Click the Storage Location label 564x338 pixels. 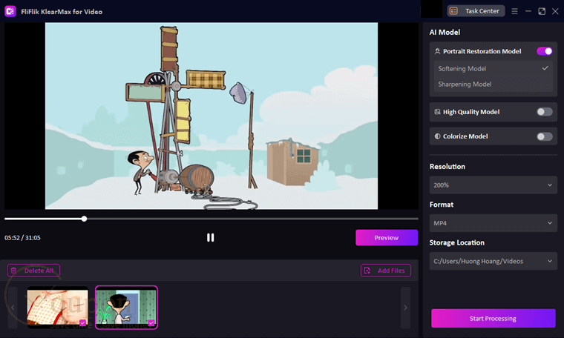(x=457, y=243)
